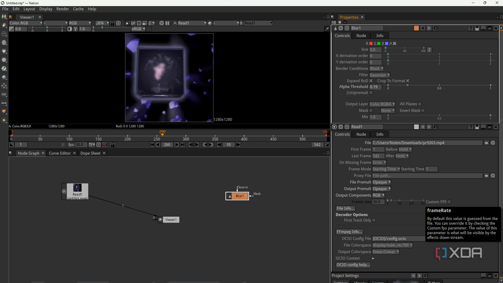Click the Blur1 restore defaults icon
503x283 pixels.
435,28
